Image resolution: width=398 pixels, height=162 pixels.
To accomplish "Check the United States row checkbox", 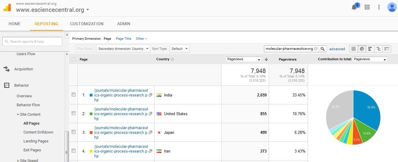I will (x=73, y=113).
